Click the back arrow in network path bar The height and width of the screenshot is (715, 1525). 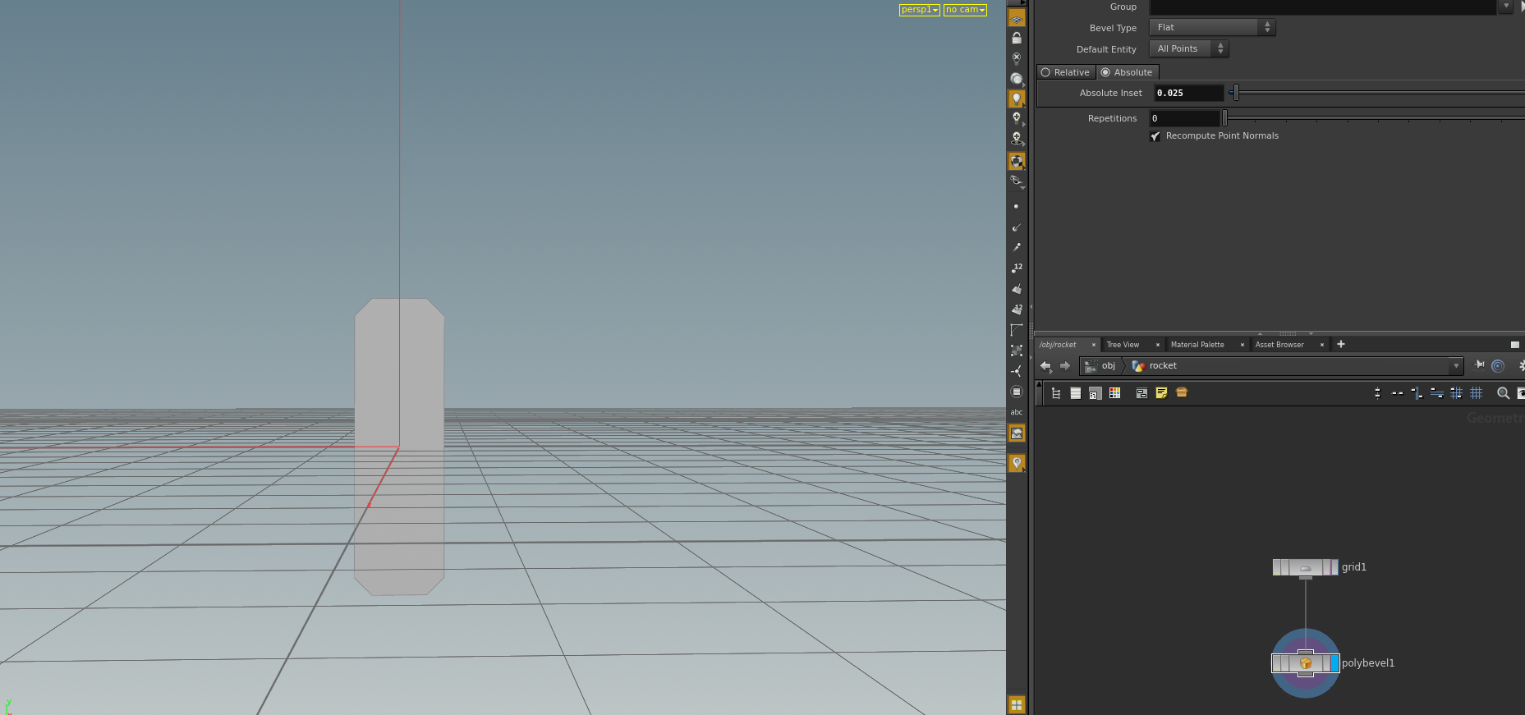[1045, 366]
